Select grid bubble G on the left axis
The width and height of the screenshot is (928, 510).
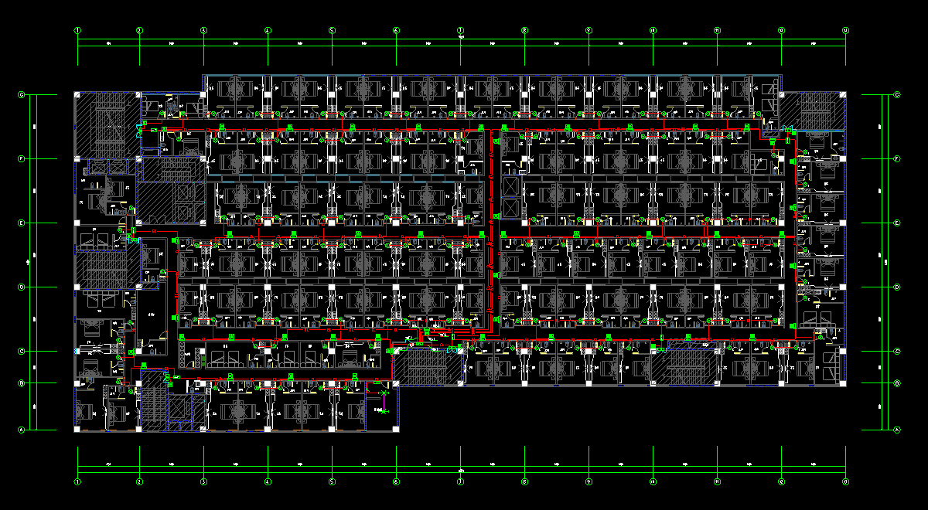(x=22, y=95)
